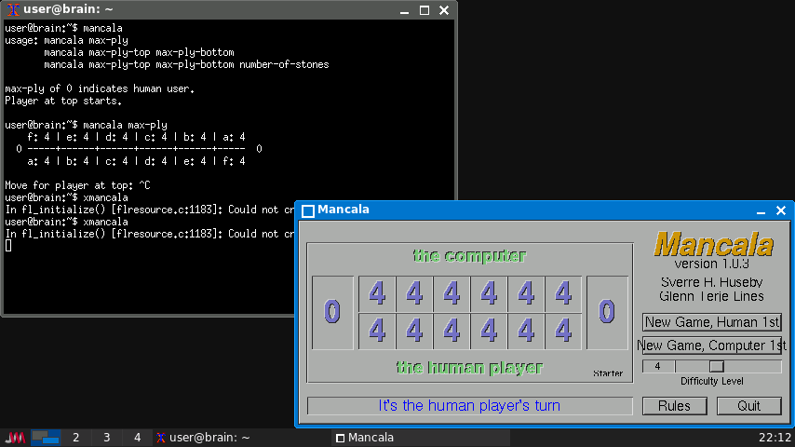Click the taskbar clock showing 22:12
Viewport: 795px width, 447px height.
pyautogui.click(x=775, y=438)
